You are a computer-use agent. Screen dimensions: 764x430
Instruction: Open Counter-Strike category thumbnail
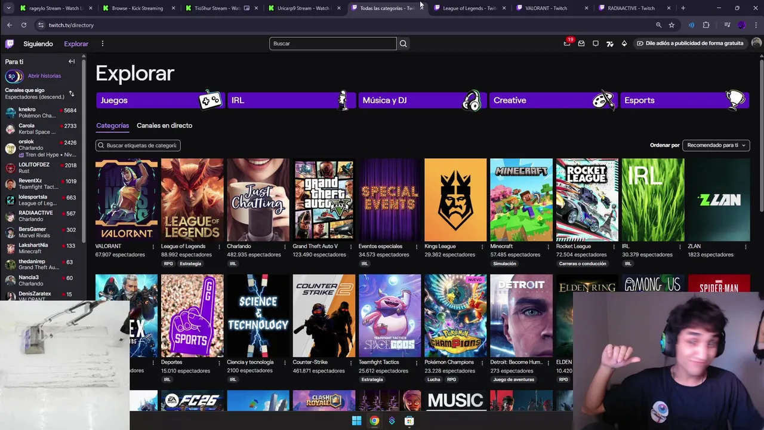pos(324,315)
